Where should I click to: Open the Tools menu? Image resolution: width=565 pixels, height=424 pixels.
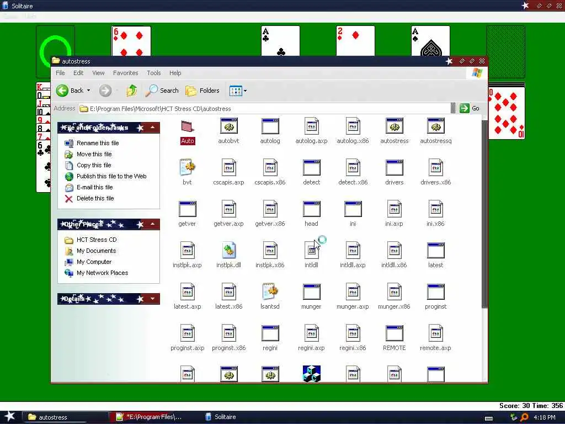coord(154,73)
